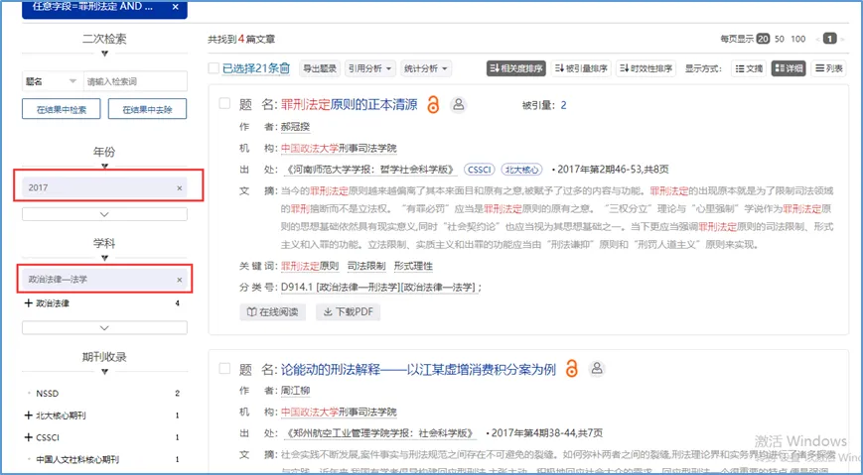Click the 已选择21条 link
863x475 pixels.
250,68
